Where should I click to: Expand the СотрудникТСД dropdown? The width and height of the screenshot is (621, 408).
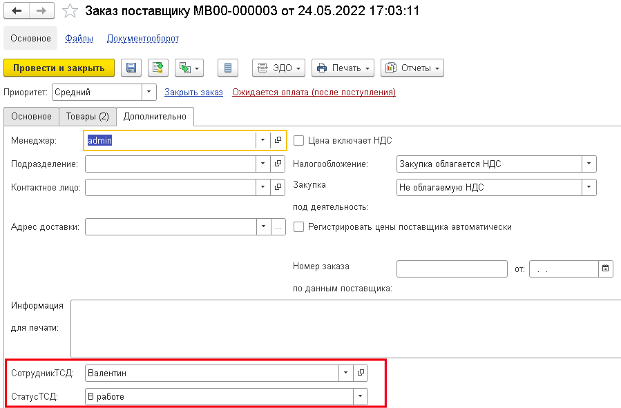346,373
